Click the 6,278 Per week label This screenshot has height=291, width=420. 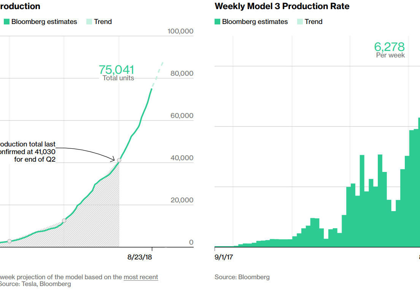pyautogui.click(x=390, y=50)
